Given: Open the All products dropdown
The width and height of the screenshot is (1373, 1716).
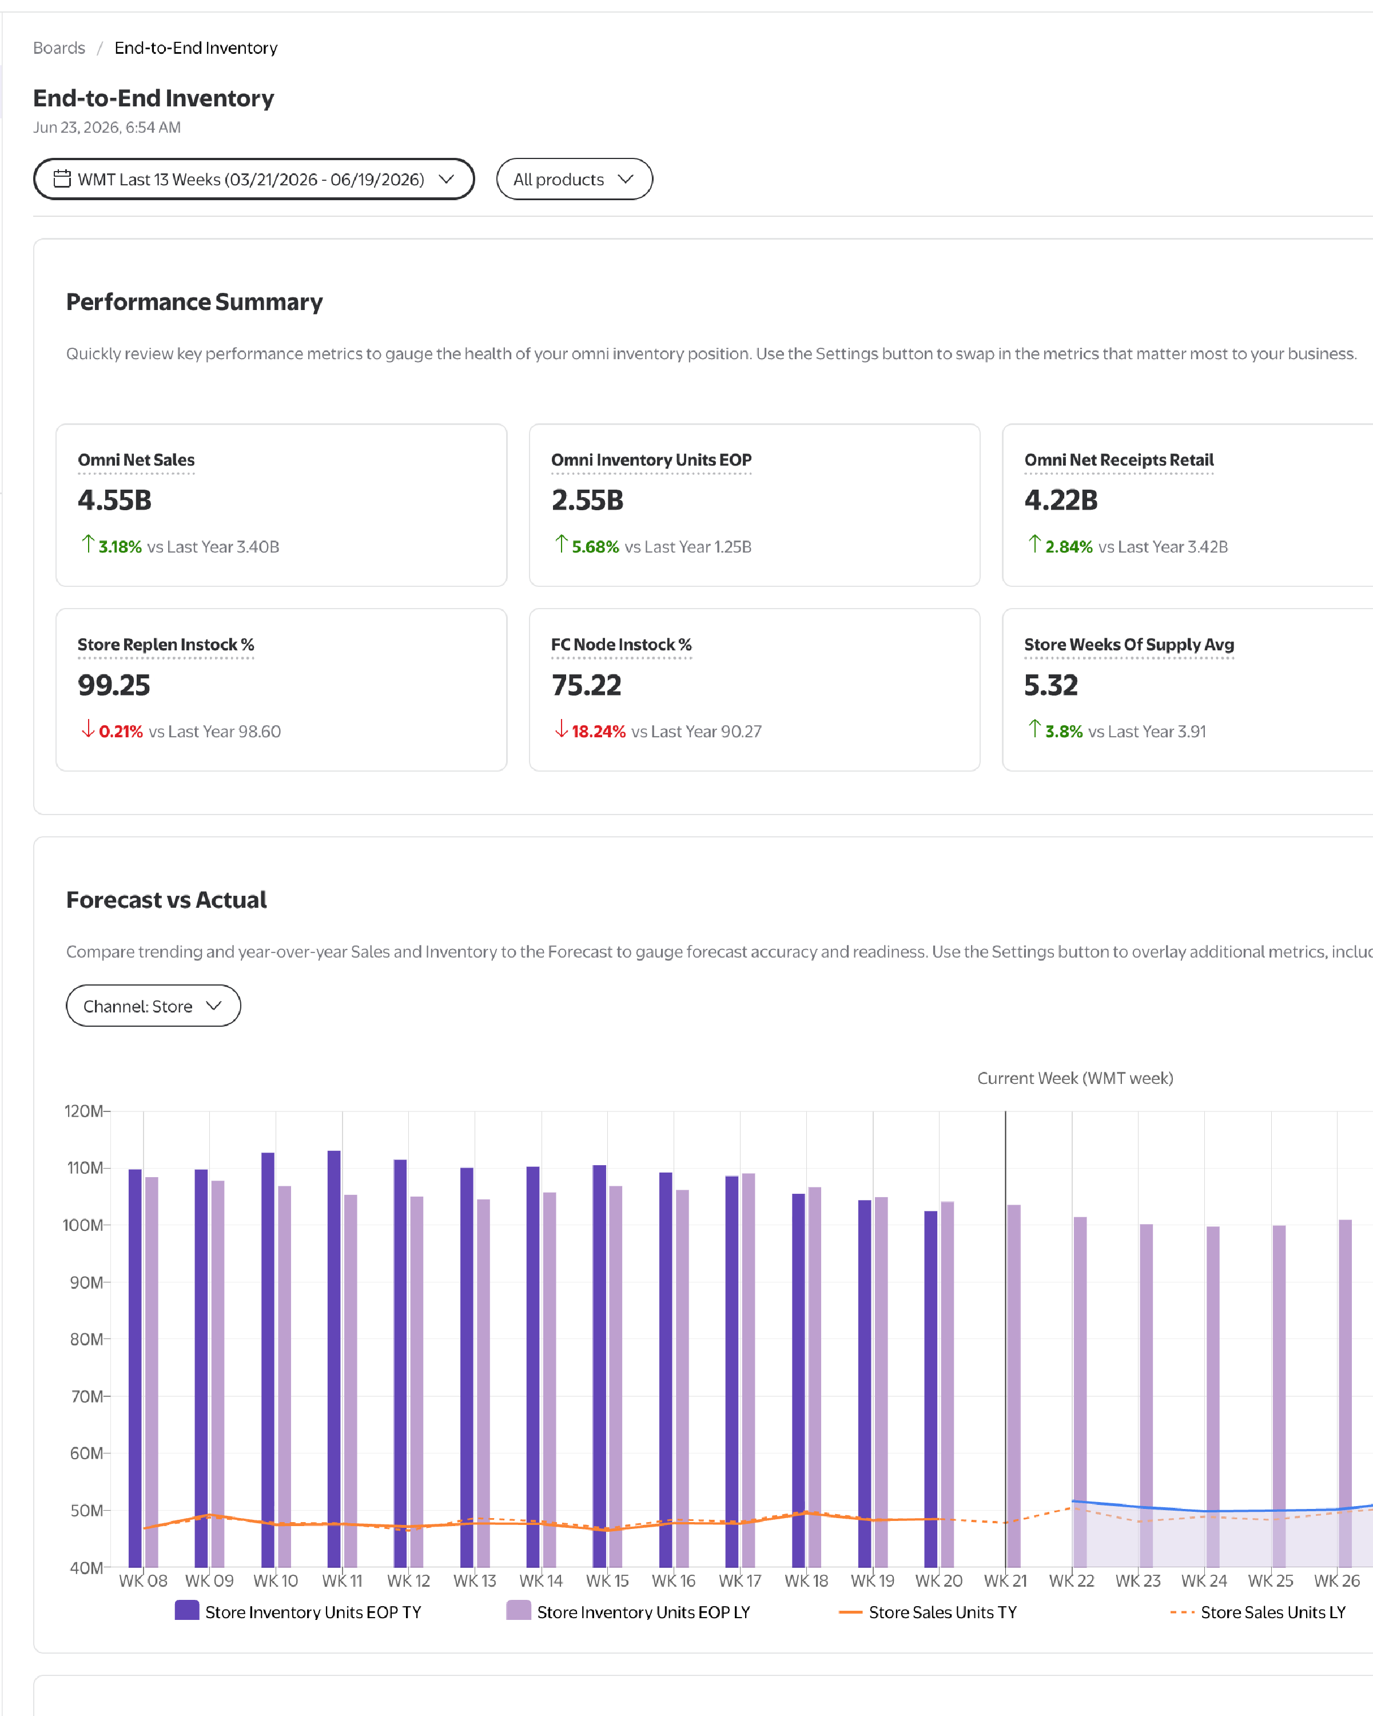Looking at the screenshot, I should 574,179.
